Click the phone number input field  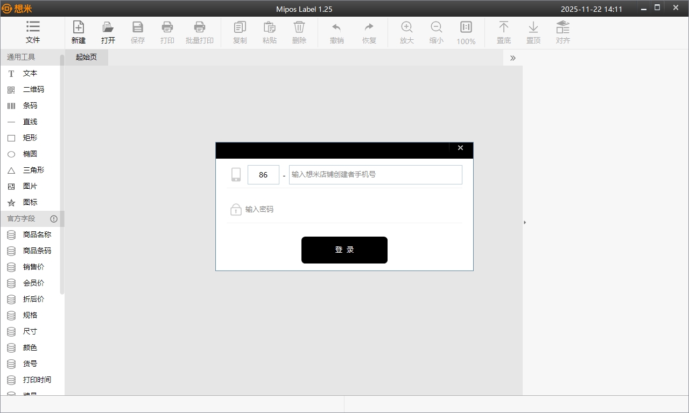375,175
